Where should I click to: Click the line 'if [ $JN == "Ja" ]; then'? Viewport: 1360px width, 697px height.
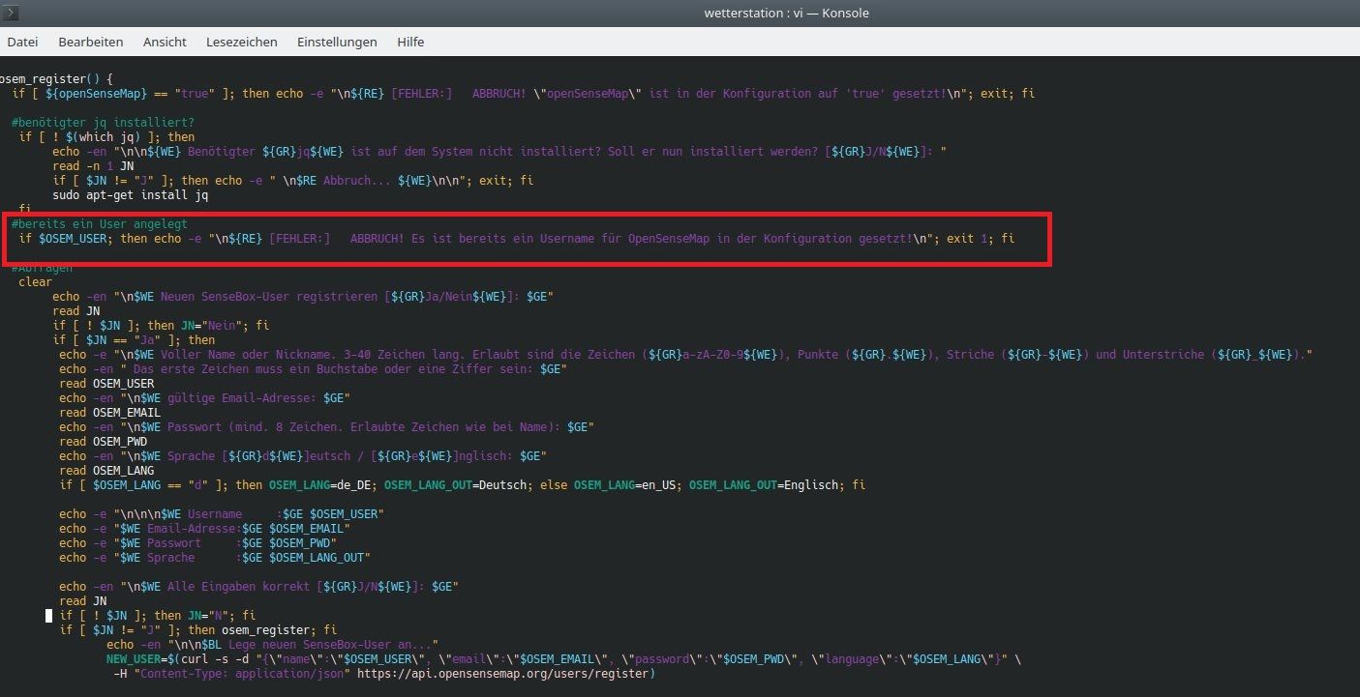[134, 339]
